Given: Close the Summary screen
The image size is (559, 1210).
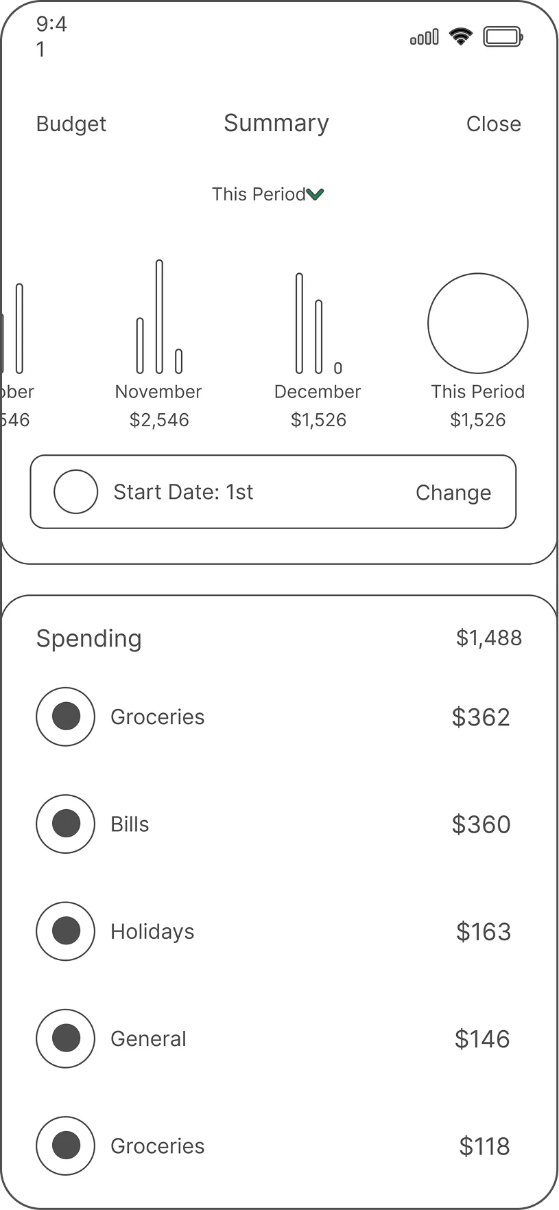Looking at the screenshot, I should pyautogui.click(x=493, y=124).
